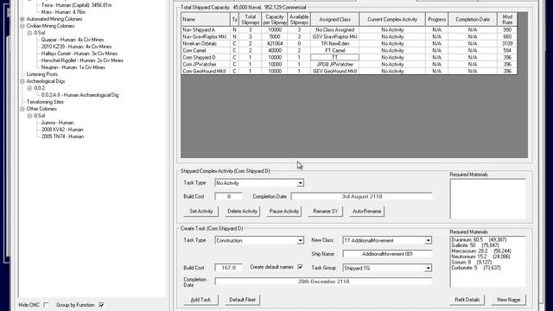Click the Set Activity button
Viewport: 553px width, 311px height.
201,211
